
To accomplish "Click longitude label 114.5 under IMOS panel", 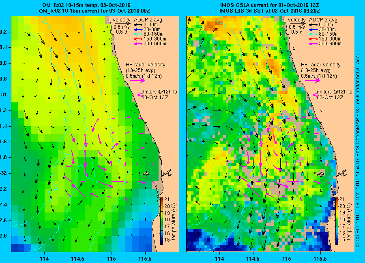I will pyautogui.click(x=253, y=259).
